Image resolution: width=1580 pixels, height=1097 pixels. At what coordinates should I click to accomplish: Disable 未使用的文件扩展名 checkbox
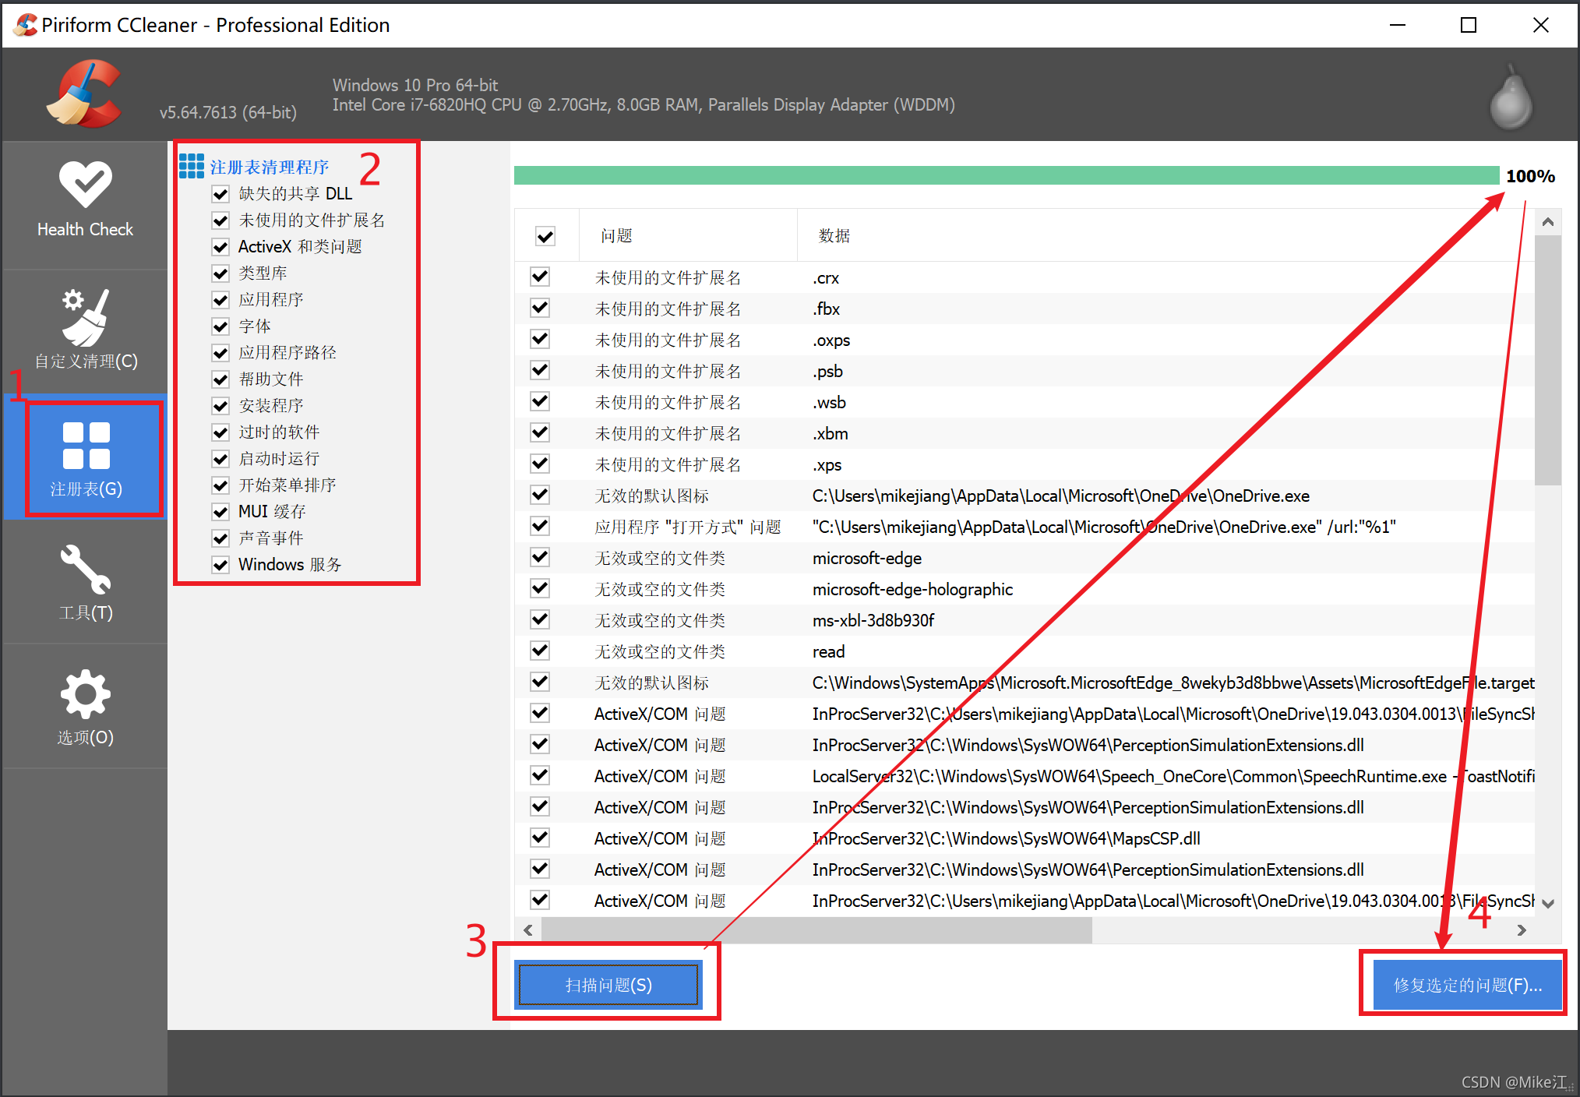(x=220, y=220)
